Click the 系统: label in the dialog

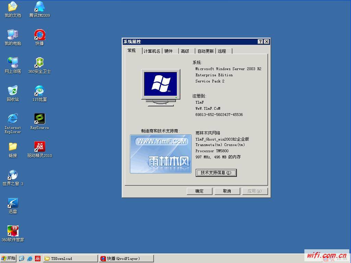tap(197, 63)
